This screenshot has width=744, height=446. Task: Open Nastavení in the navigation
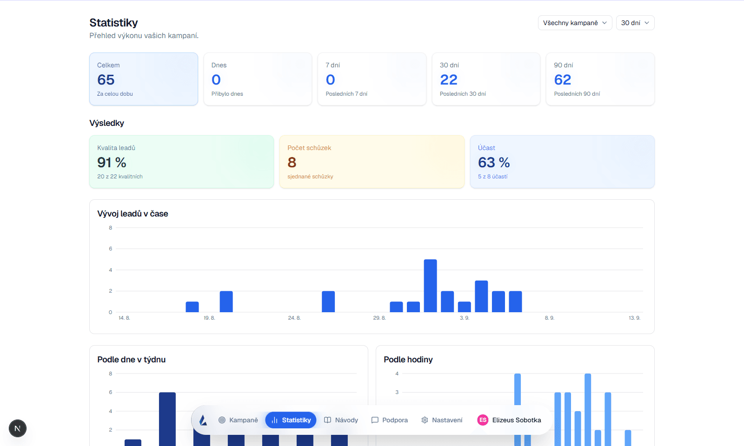(x=442, y=420)
